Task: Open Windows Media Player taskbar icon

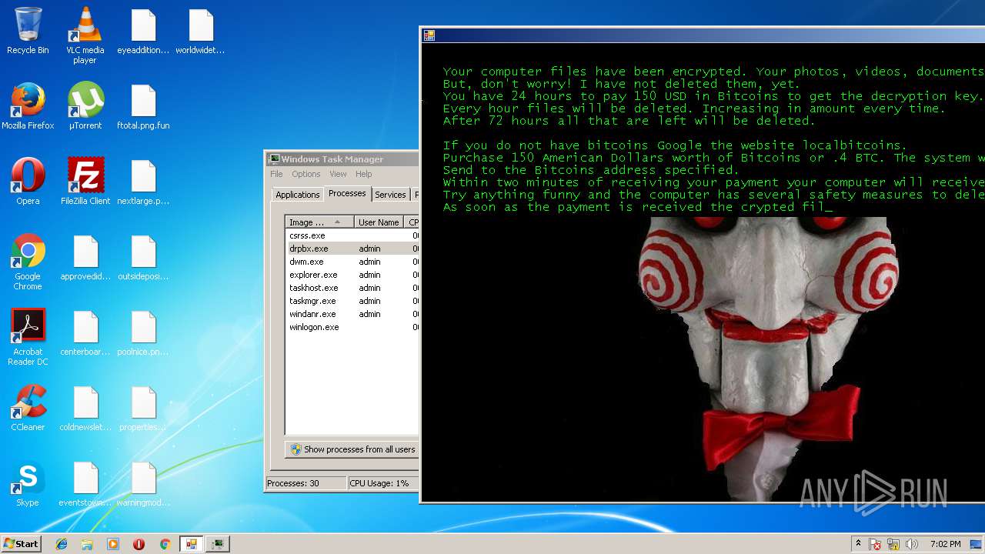Action: 113,544
